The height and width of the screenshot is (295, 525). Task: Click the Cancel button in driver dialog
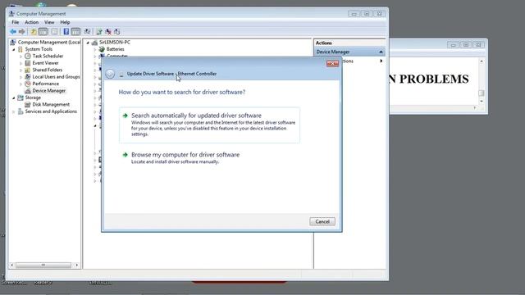[x=322, y=221]
